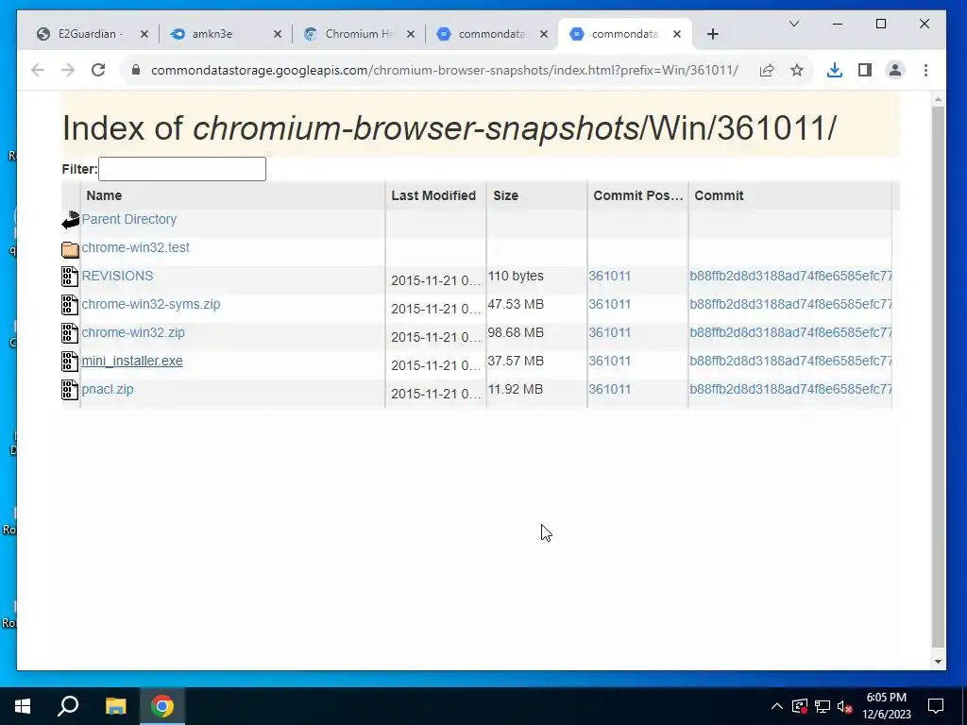
Task: Switch to the Chromium History tab
Action: pyautogui.click(x=358, y=34)
